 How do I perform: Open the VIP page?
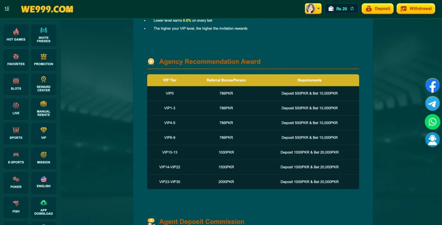click(44, 133)
